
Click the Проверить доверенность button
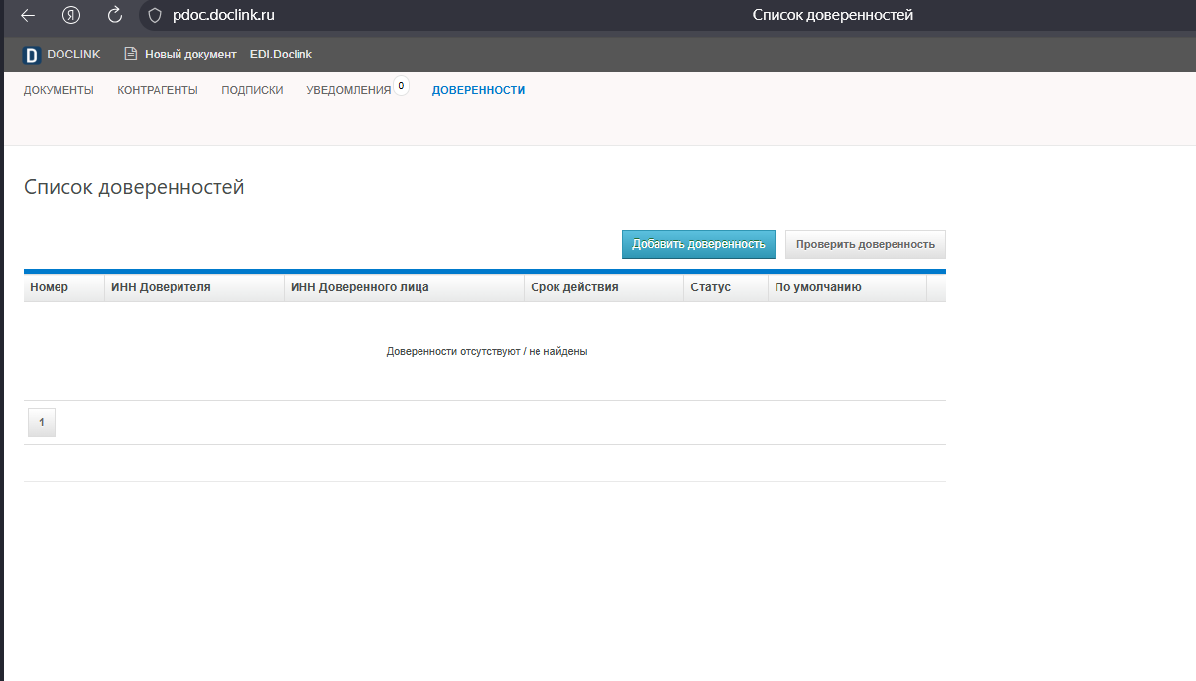coord(866,244)
